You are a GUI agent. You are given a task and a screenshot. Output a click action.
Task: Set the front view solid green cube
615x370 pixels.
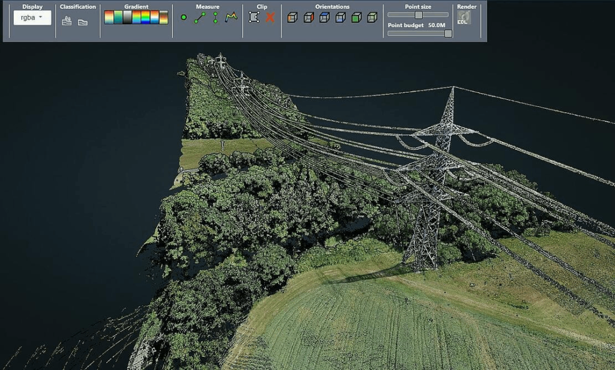point(356,17)
